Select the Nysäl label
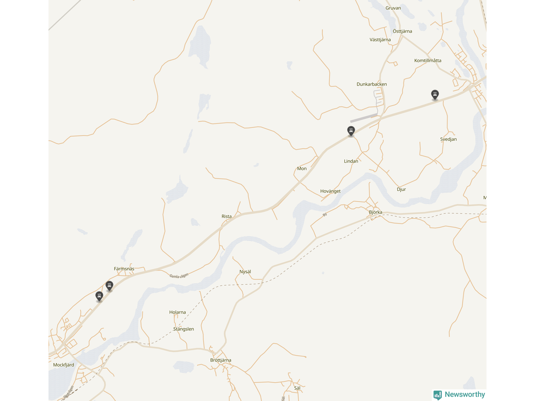This screenshot has width=535, height=401. [x=245, y=272]
